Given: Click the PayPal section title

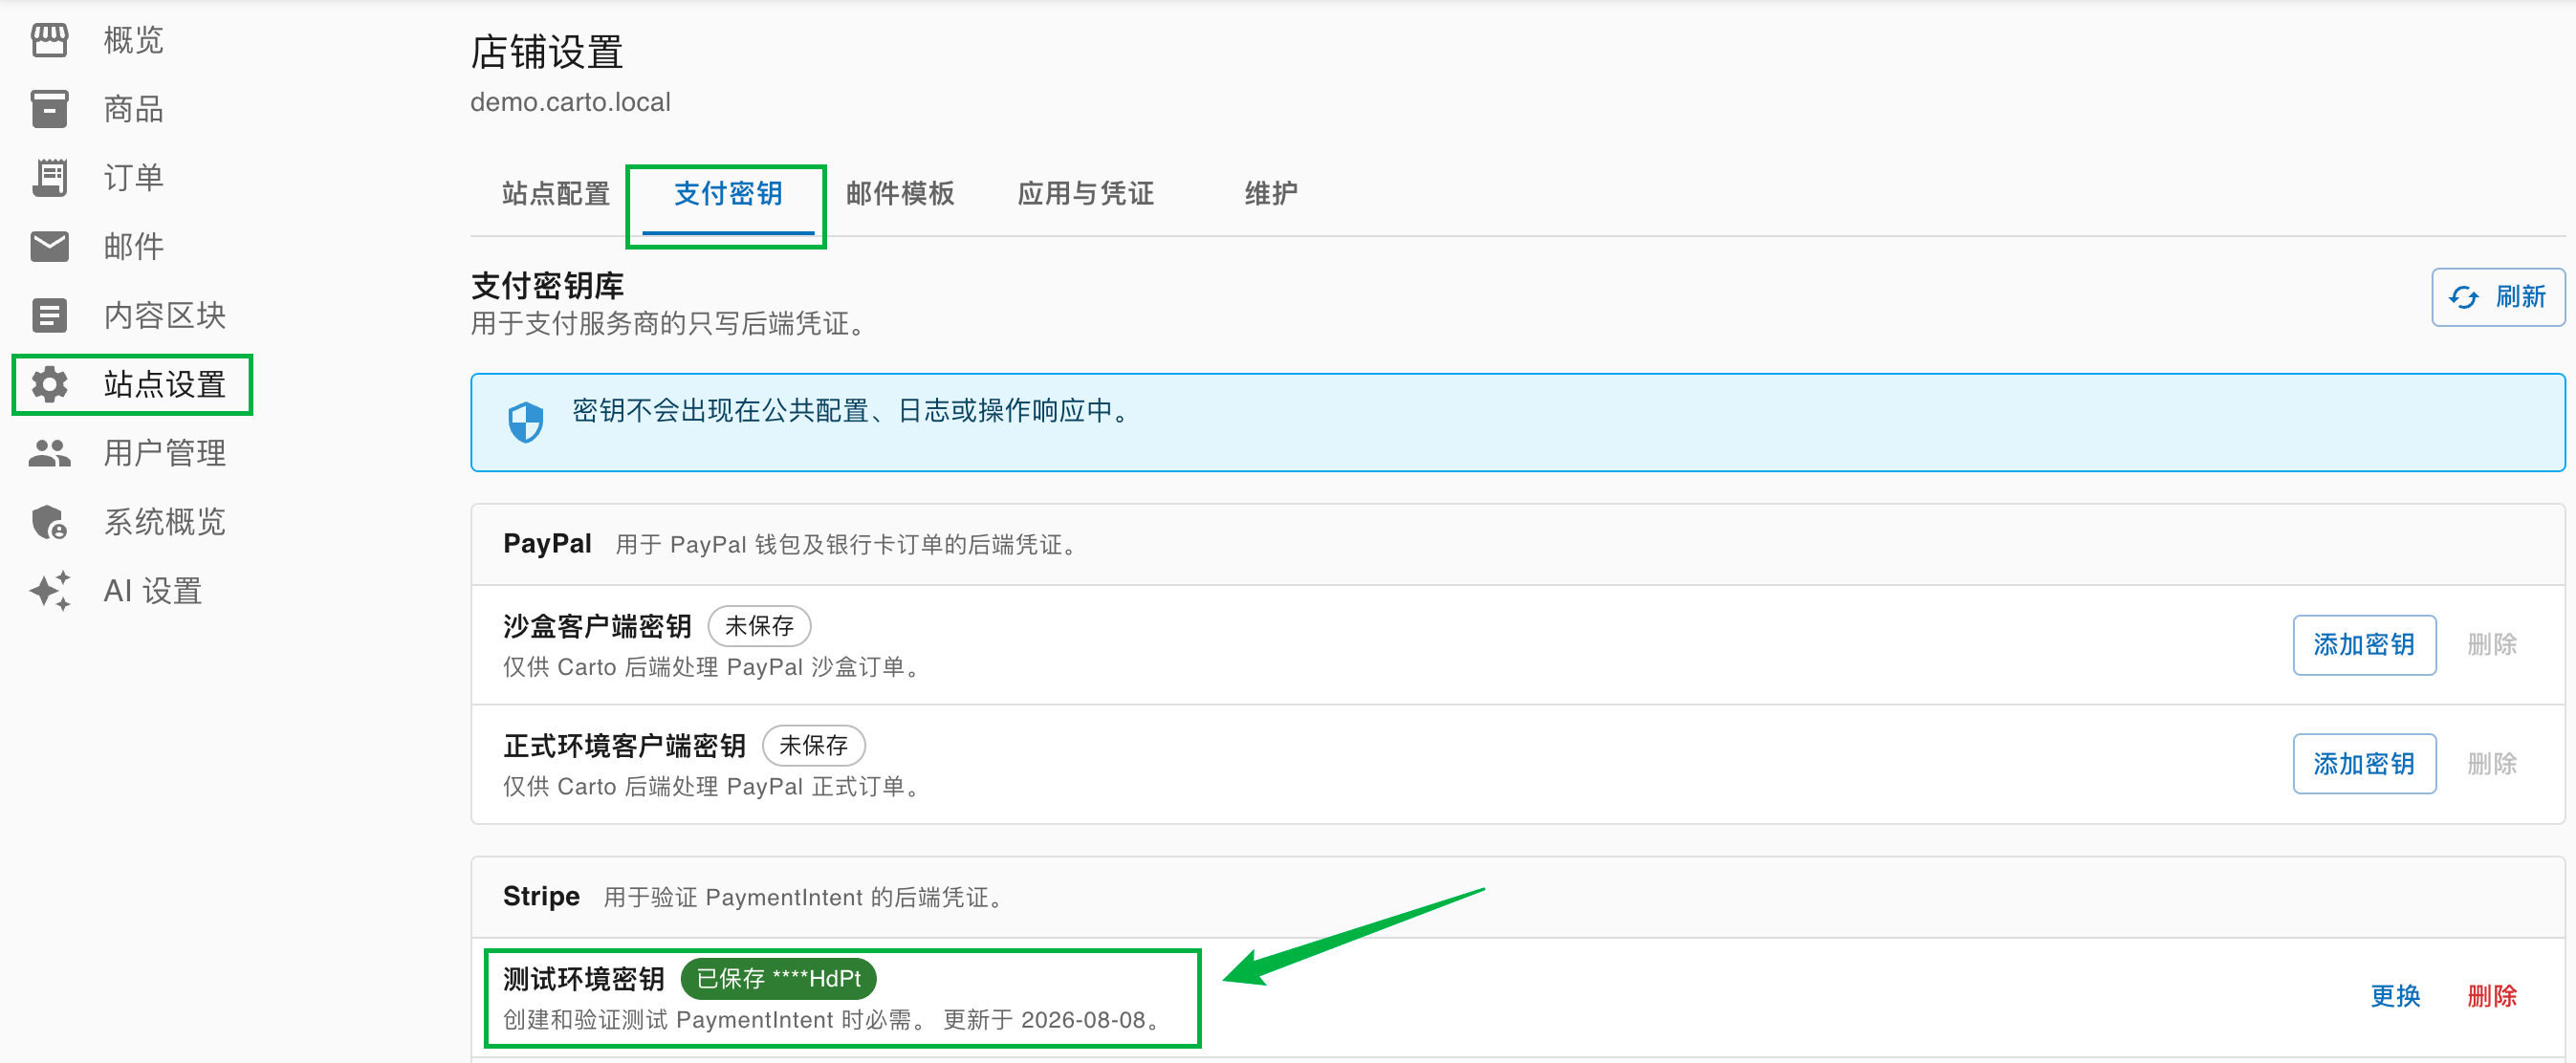Looking at the screenshot, I should 547,544.
